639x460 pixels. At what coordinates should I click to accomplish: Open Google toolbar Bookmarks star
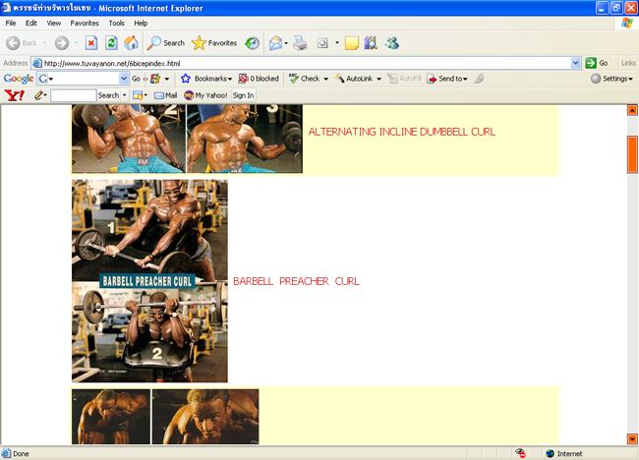[185, 79]
